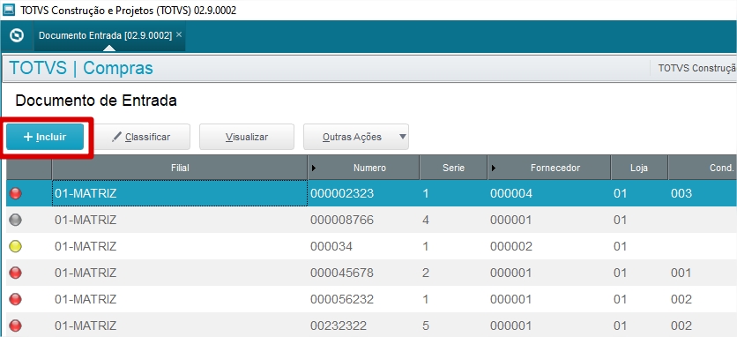
Task: Click the TOTVS | Compras module title
Action: click(81, 68)
